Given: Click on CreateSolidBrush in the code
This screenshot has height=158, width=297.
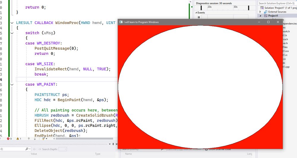Looking at the screenshot, I should pos(95,115).
